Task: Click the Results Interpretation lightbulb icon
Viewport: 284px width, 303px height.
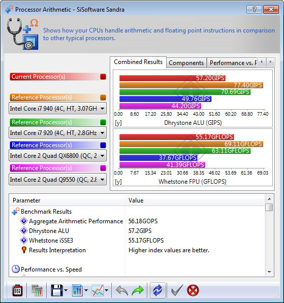Action: click(x=24, y=250)
